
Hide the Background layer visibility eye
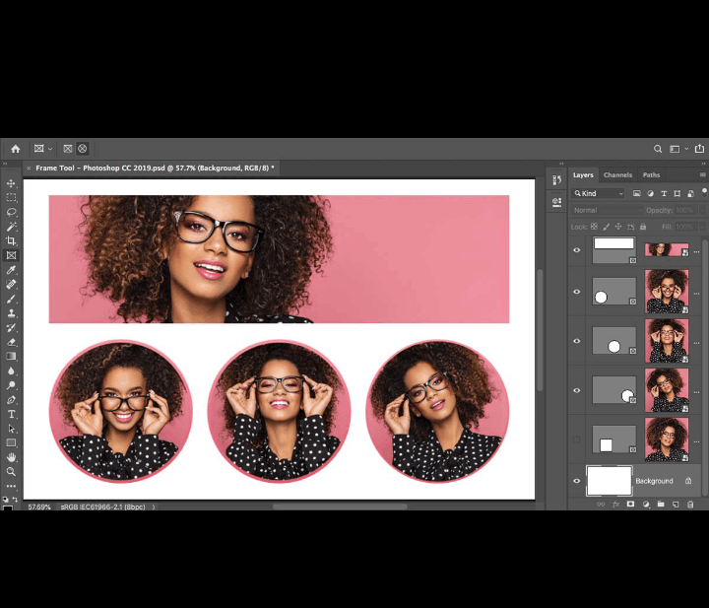(577, 481)
